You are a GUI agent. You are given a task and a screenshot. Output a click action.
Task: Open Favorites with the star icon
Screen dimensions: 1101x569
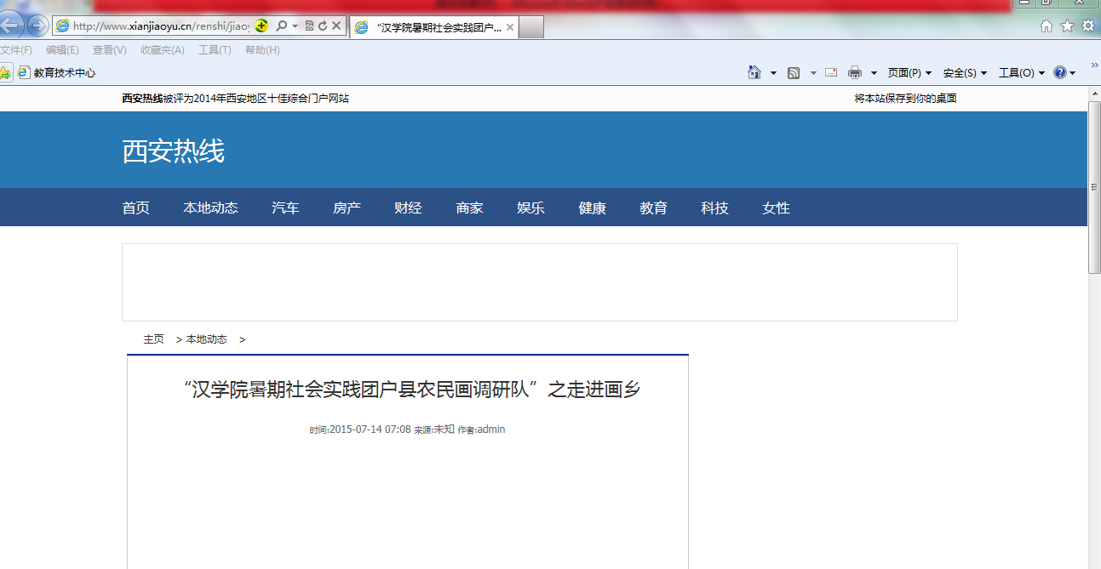click(1067, 26)
